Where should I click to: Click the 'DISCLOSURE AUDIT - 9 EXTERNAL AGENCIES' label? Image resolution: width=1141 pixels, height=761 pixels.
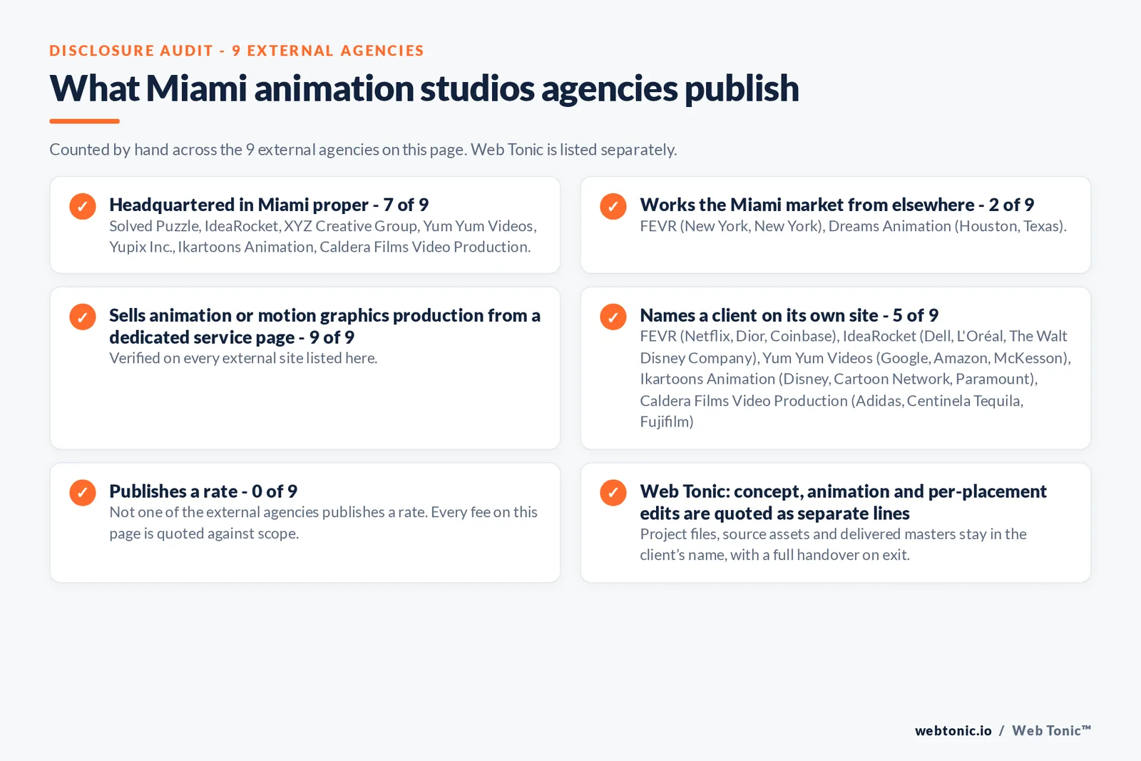[237, 51]
